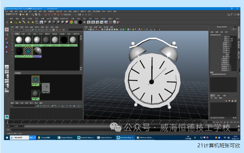Screen dimensions: 244x153
Task: Activate the blue sphere Rotate tool
Action: [x=6, y=48]
